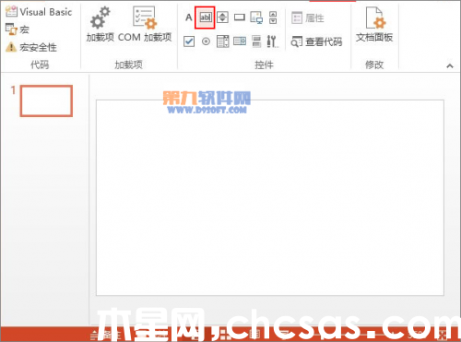This screenshot has width=461, height=342.
Task: Click the 加载项 add-ins gear button
Action: click(100, 24)
